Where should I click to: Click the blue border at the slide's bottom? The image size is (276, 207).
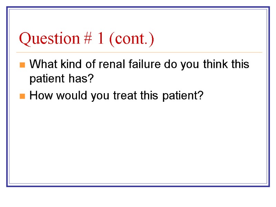138,186
